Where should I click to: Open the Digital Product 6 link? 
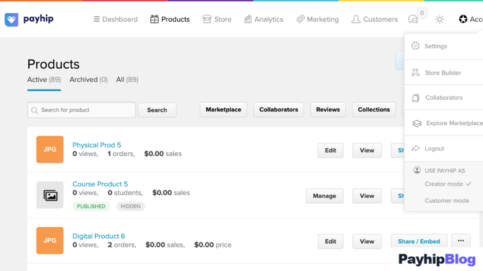[99, 236]
